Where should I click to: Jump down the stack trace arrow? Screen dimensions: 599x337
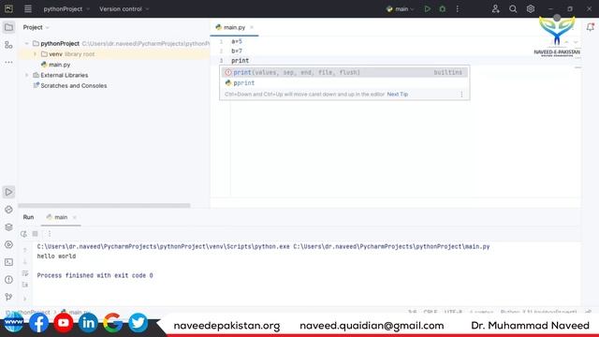tap(25, 262)
